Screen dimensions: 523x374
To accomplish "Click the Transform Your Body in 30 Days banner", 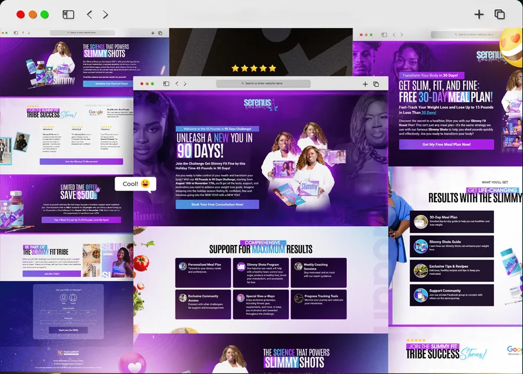I will [431, 75].
